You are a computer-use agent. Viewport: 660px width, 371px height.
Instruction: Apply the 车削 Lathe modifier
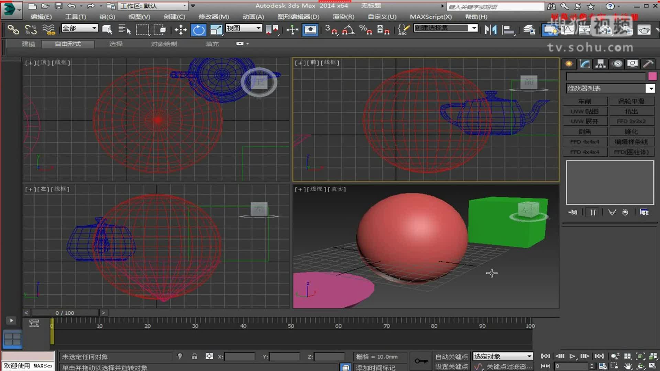pyautogui.click(x=585, y=101)
